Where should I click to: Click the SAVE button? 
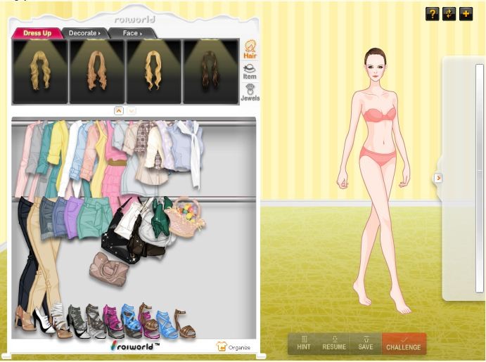tap(365, 343)
